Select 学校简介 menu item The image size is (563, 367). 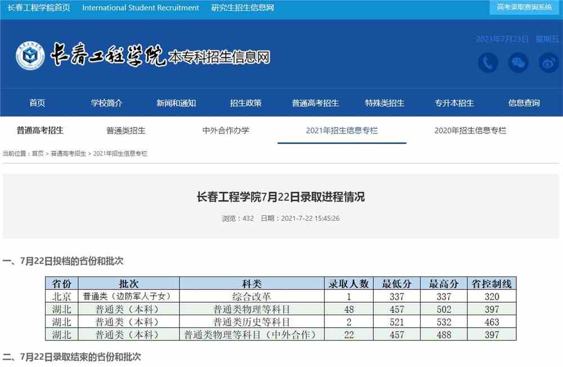(x=106, y=103)
